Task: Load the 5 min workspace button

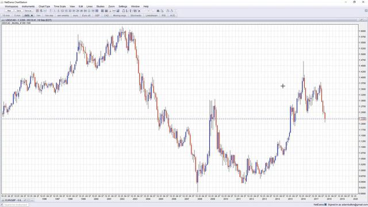Action: click(17, 16)
